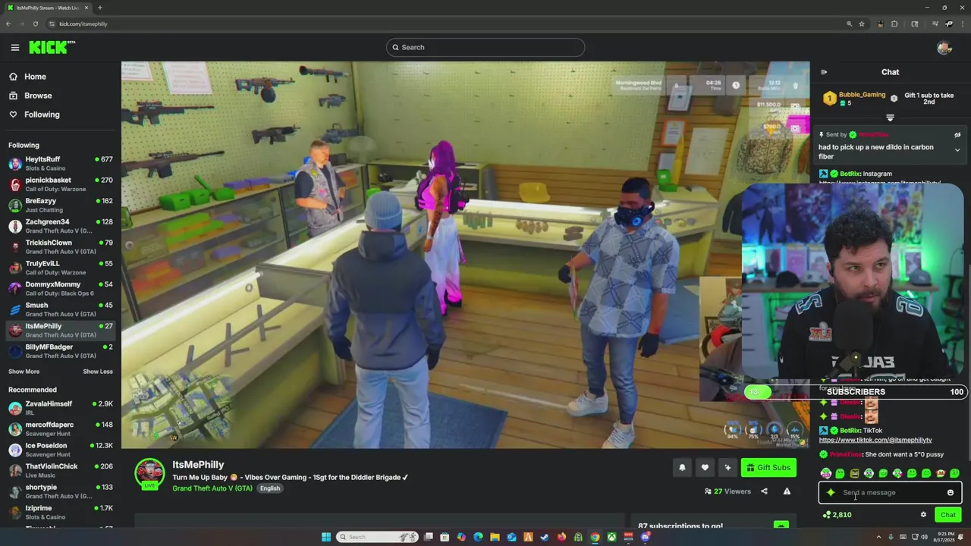Screen dimensions: 971x546
Task: Toggle the follow heart button
Action: pyautogui.click(x=705, y=468)
